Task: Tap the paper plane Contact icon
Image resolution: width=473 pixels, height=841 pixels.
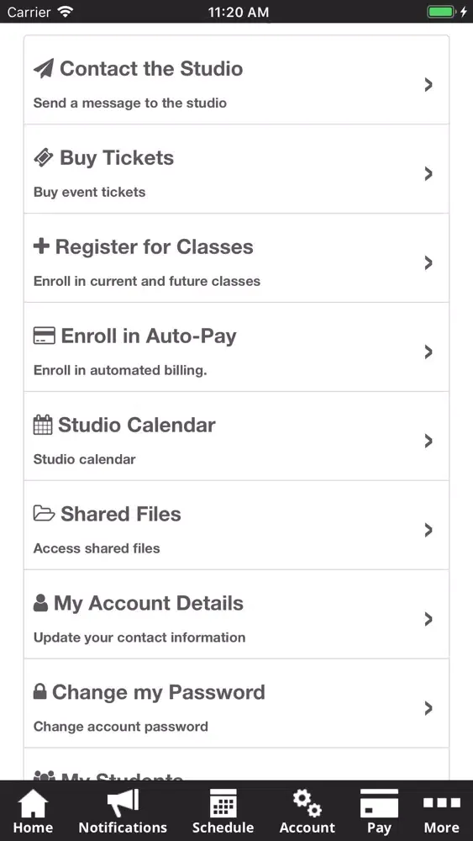Action: coord(44,69)
